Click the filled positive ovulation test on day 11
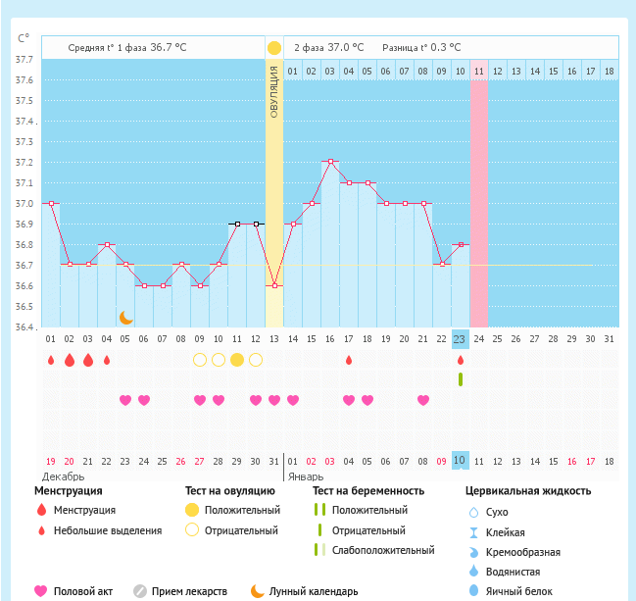The height and width of the screenshot is (601, 636). pyautogui.click(x=236, y=360)
